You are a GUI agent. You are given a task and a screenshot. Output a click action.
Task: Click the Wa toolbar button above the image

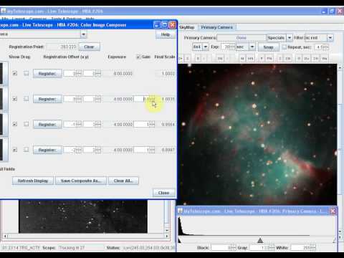[x=324, y=58]
